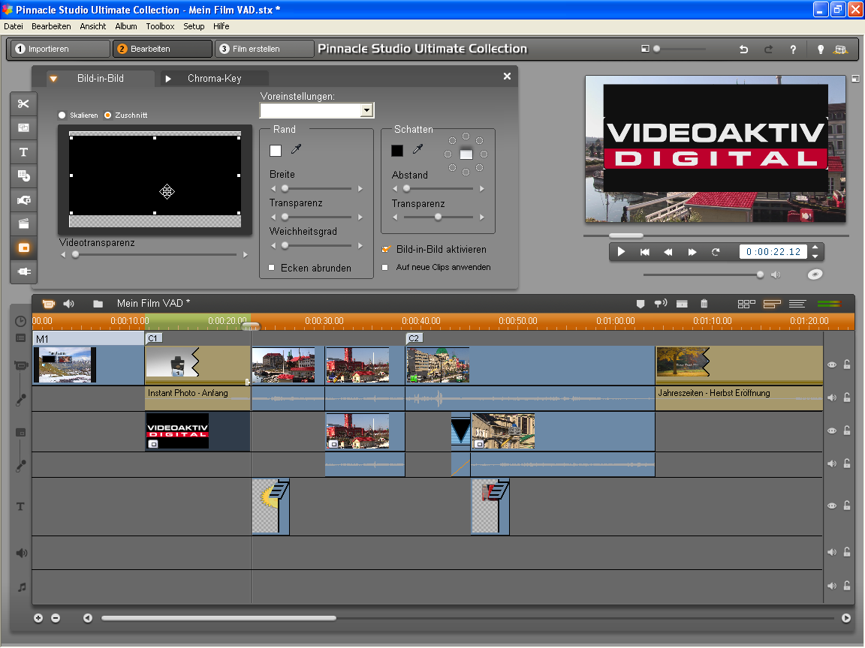Hide the overlay track eye icon
Screen dimensions: 865x648
tap(832, 431)
